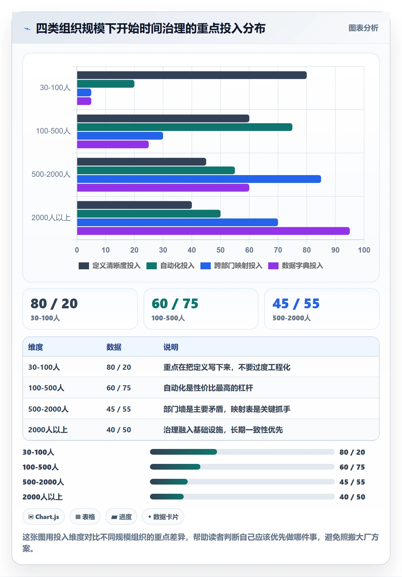Click the chart title text
The image size is (402, 577).
tap(150, 28)
